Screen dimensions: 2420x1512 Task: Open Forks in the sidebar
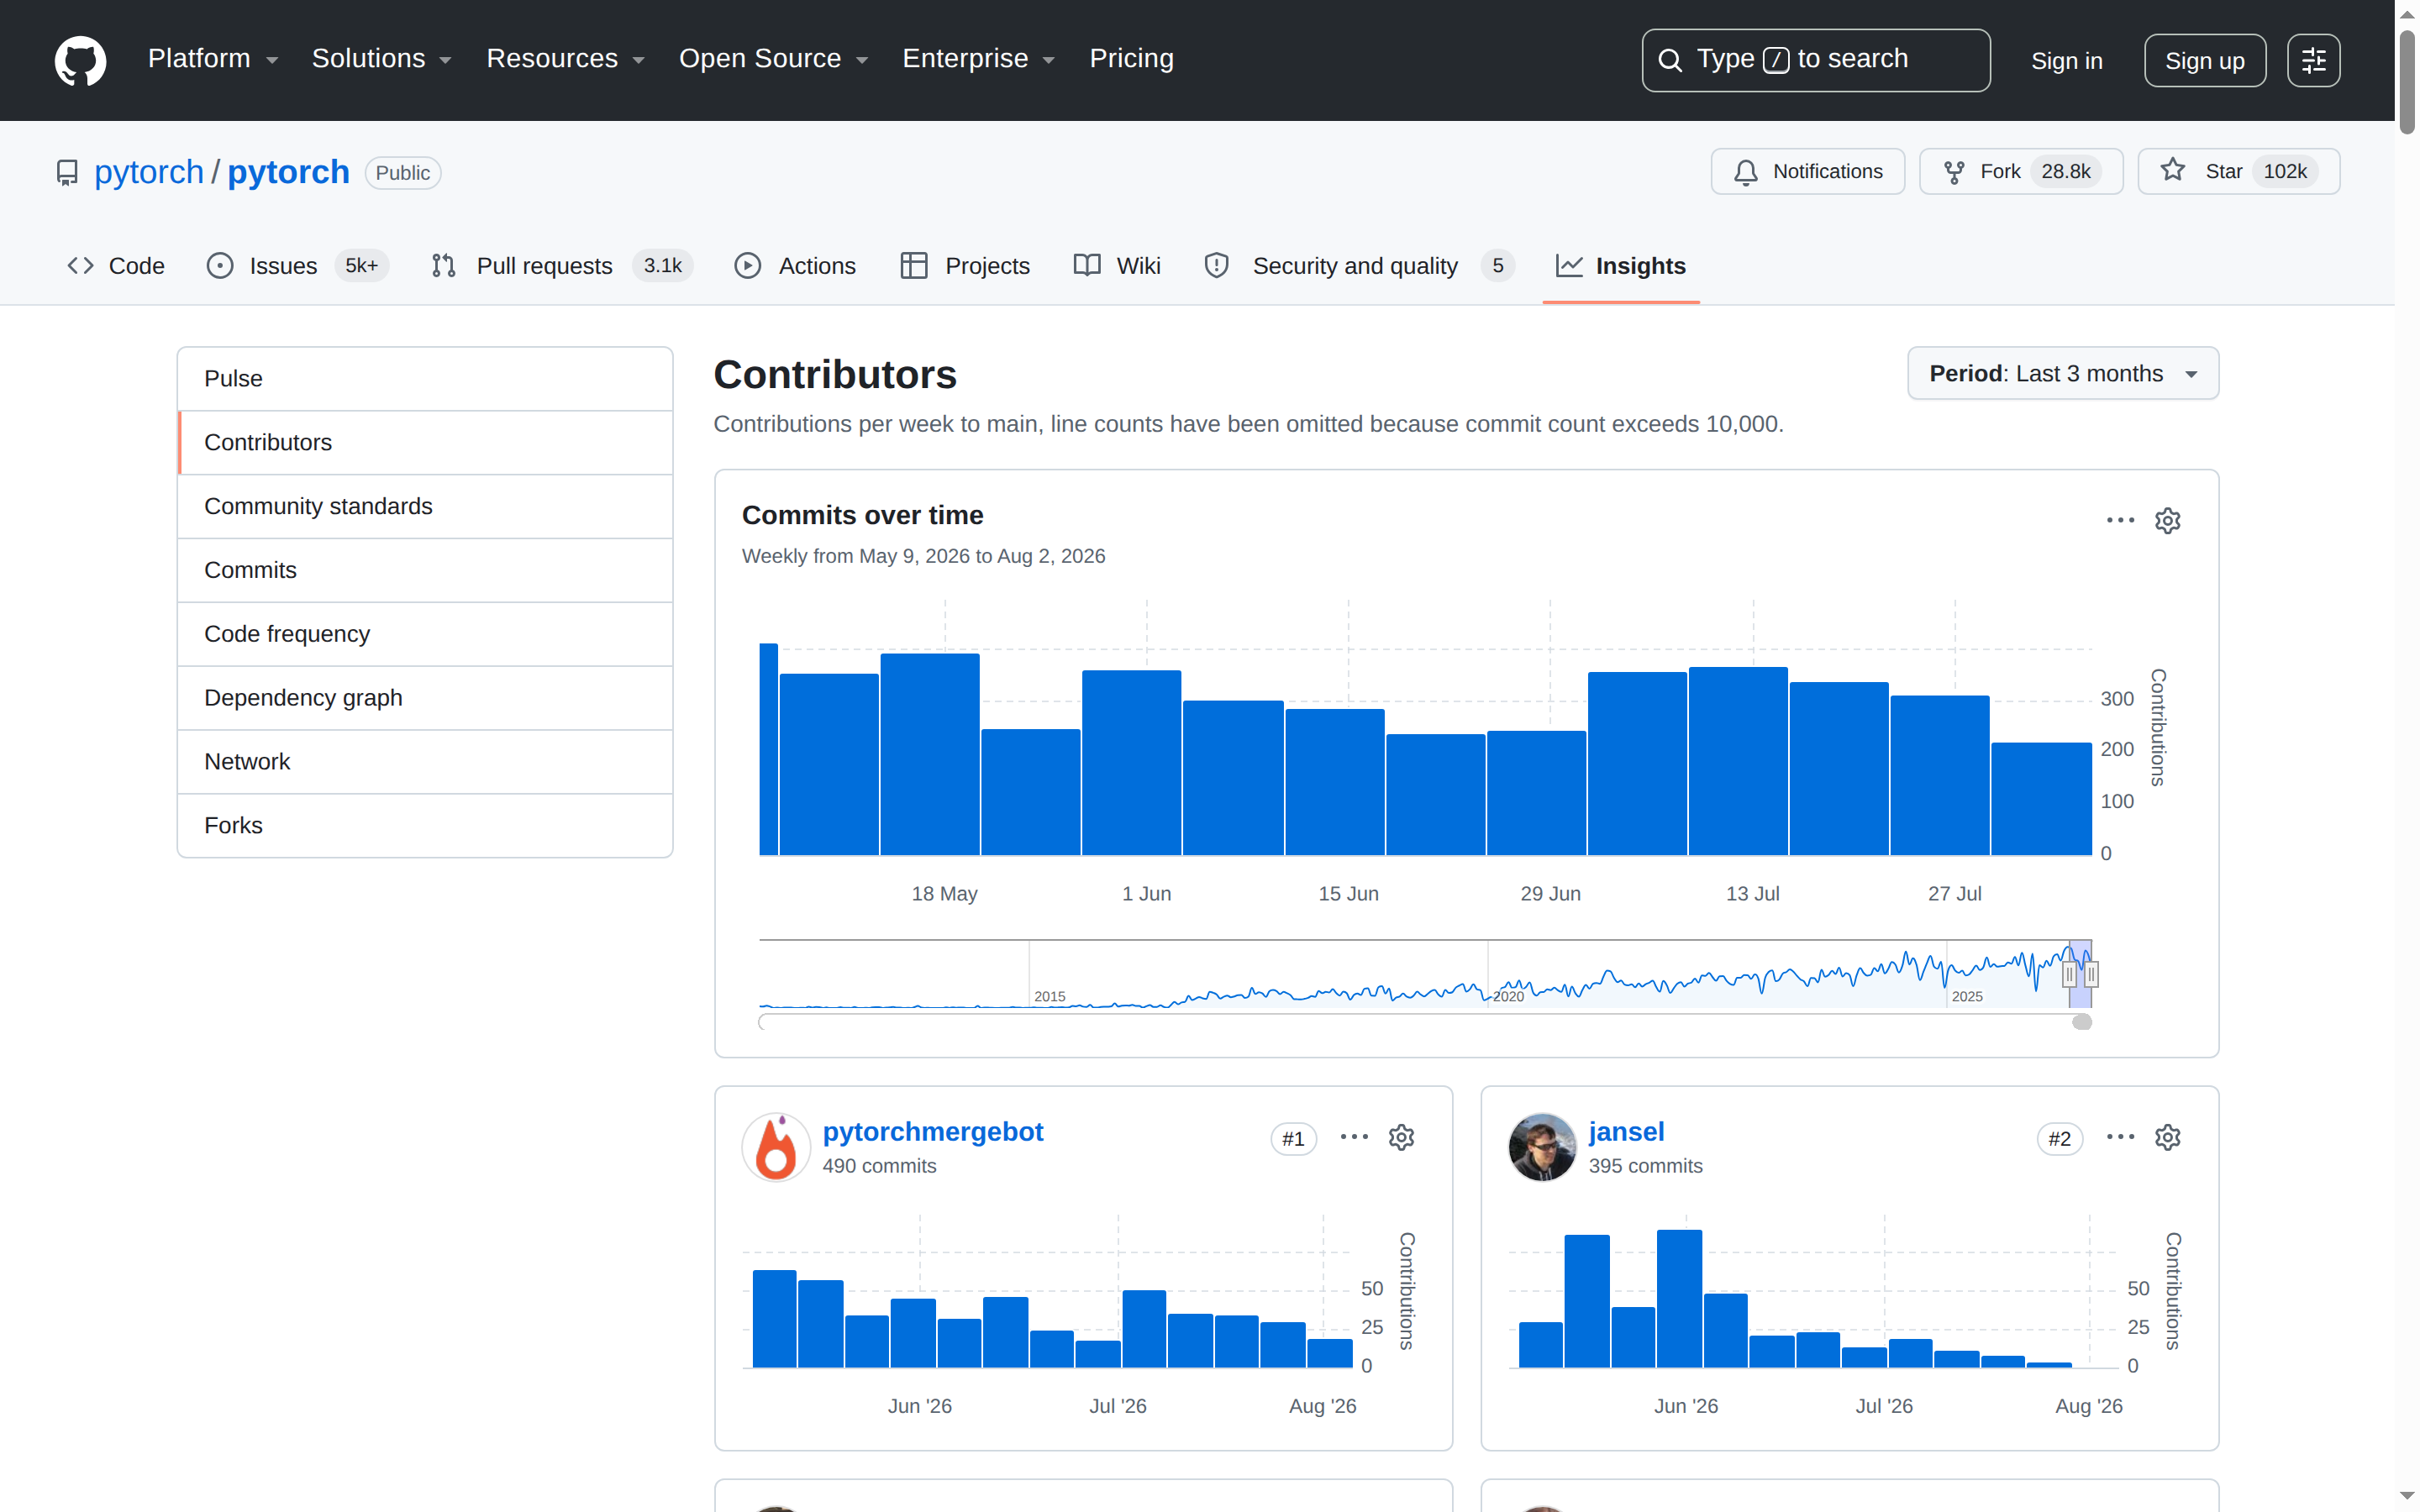(425, 826)
